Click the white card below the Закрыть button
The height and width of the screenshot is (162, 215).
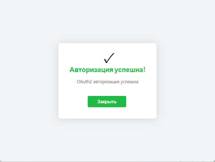pyautogui.click(x=107, y=113)
